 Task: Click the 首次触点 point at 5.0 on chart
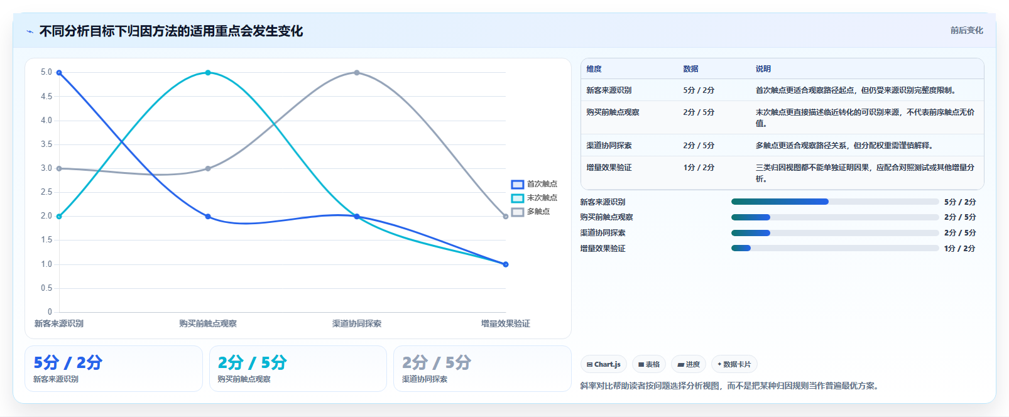59,73
